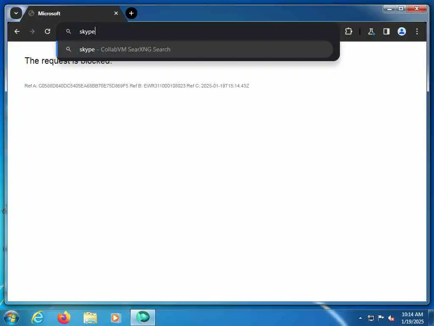Open a new browser tab
434x326 pixels.
pyautogui.click(x=131, y=13)
